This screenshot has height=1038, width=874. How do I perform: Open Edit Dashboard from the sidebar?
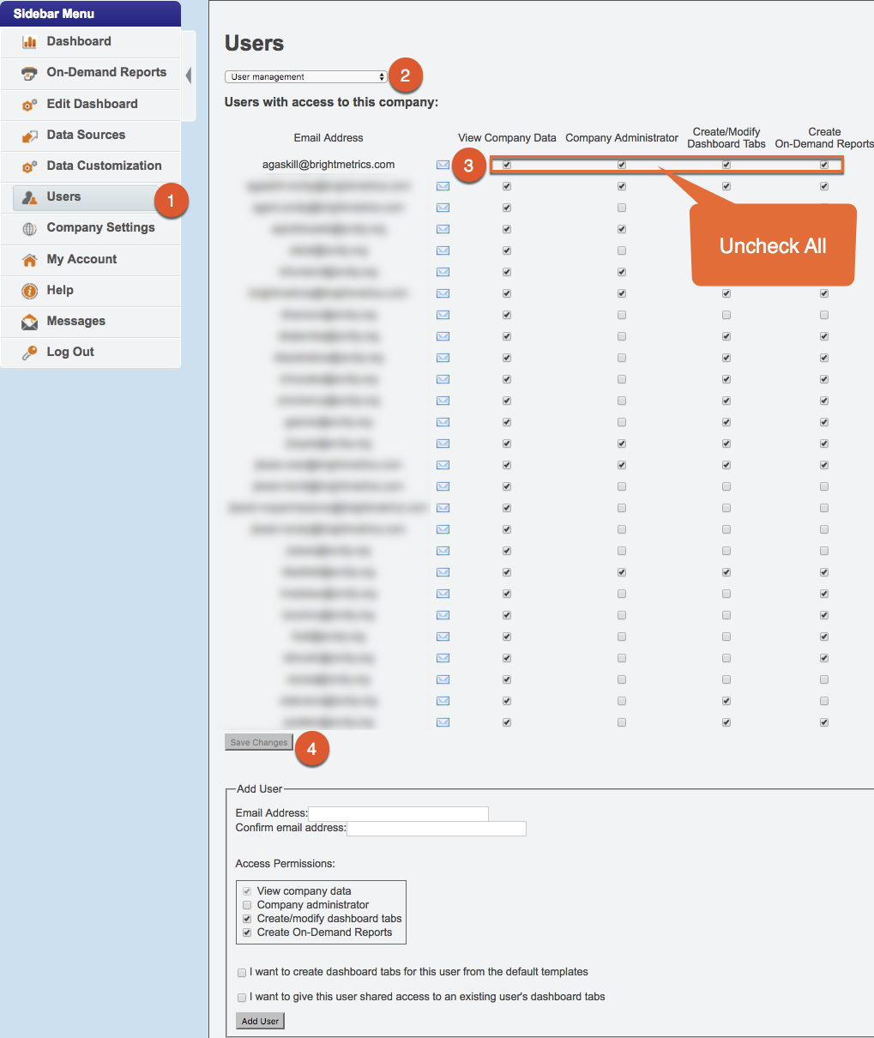(x=92, y=104)
